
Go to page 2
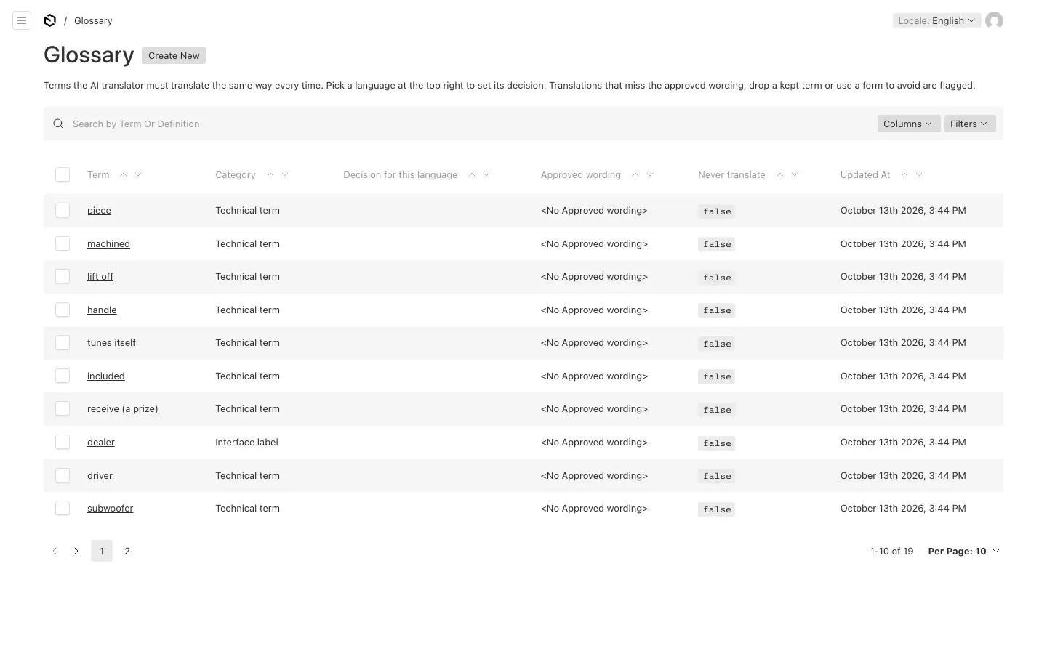pyautogui.click(x=127, y=551)
